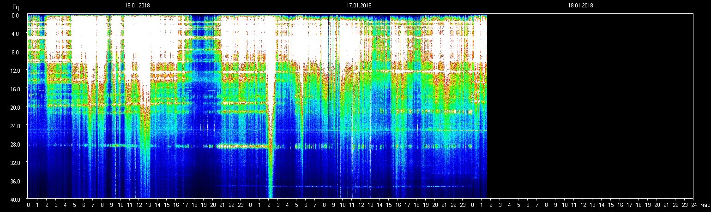Click the 16.01.2018 date label
The height and width of the screenshot is (212, 711).
click(137, 6)
